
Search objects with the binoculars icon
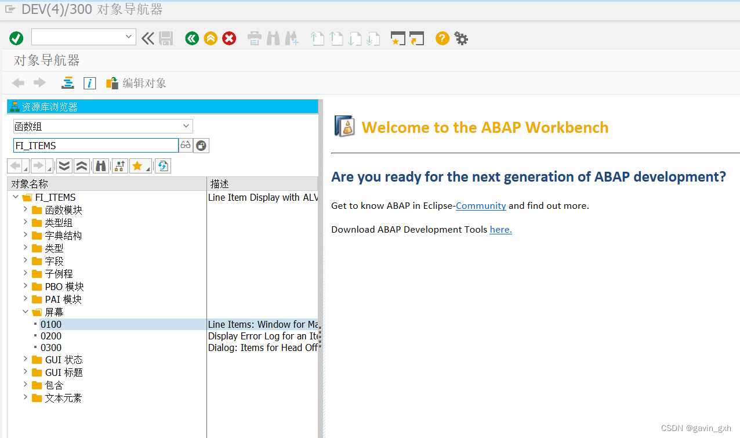pos(100,166)
